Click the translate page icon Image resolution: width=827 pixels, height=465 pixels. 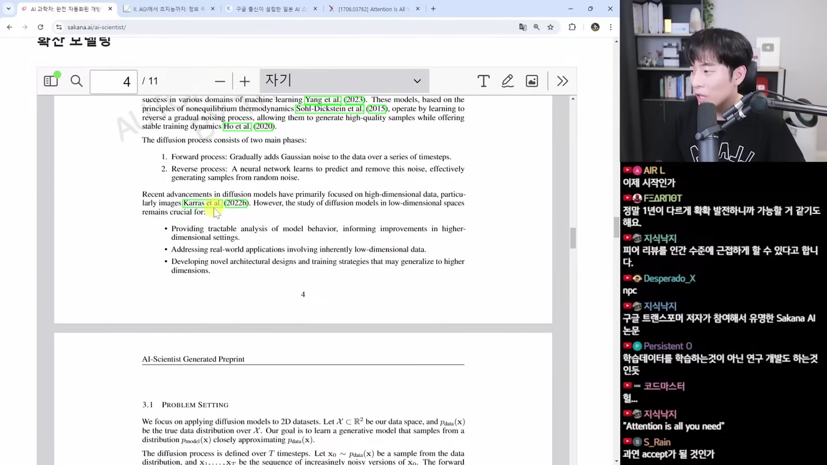[523, 27]
